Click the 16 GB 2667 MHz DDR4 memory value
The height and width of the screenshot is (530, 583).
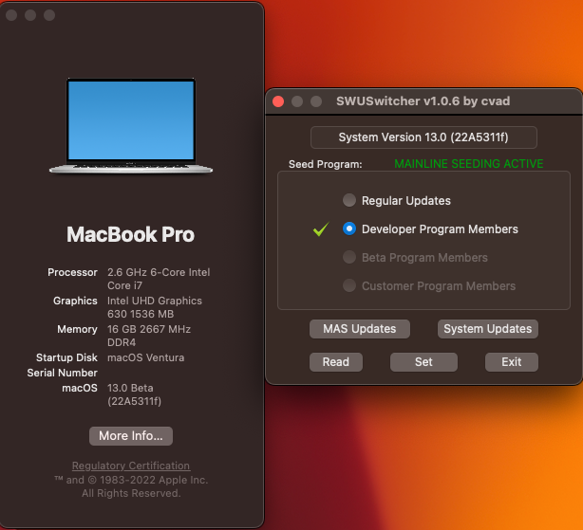149,336
